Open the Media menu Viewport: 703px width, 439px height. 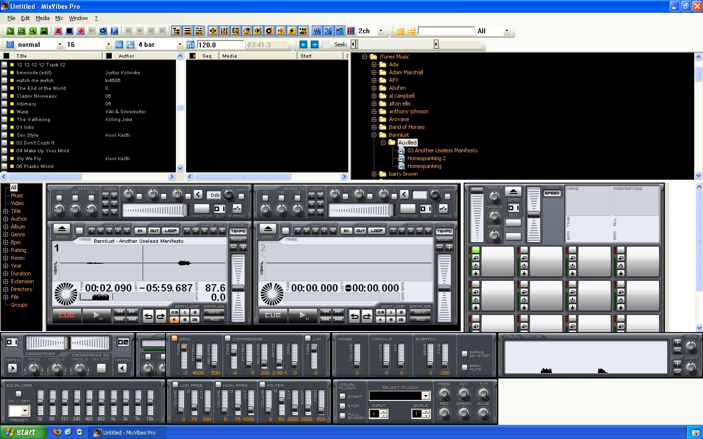tap(43, 18)
